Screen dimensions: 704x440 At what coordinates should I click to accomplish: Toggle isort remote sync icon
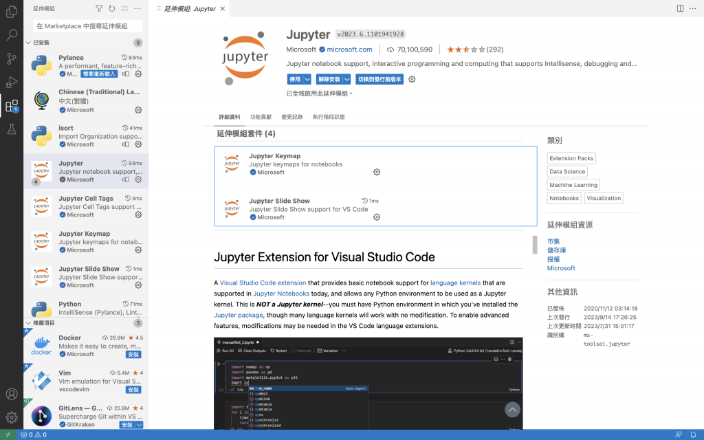(x=126, y=144)
